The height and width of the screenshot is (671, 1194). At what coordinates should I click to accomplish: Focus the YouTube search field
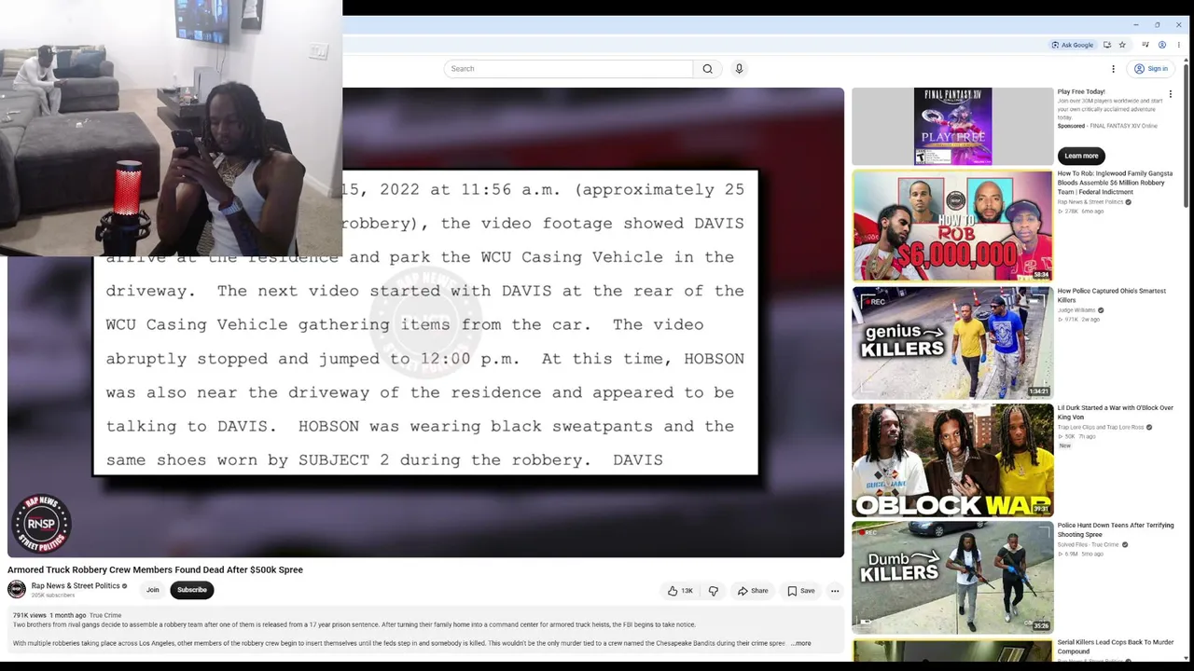tap(569, 69)
